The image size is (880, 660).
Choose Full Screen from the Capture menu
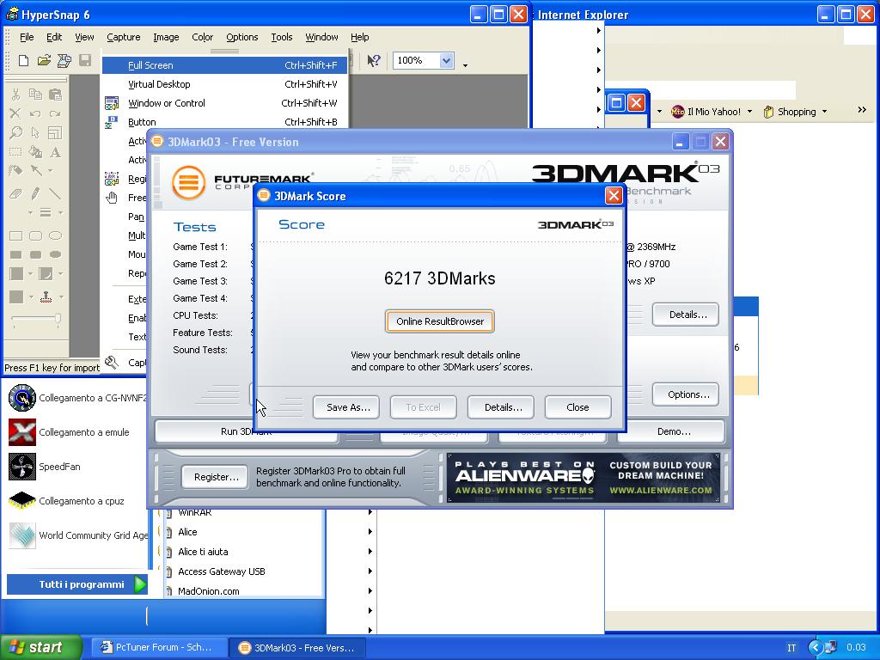click(224, 65)
